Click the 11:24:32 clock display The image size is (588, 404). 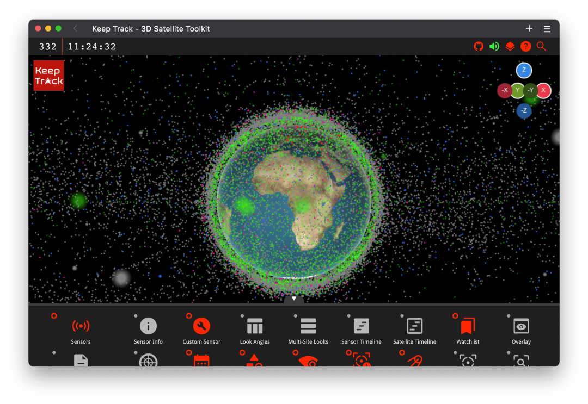pyautogui.click(x=92, y=47)
